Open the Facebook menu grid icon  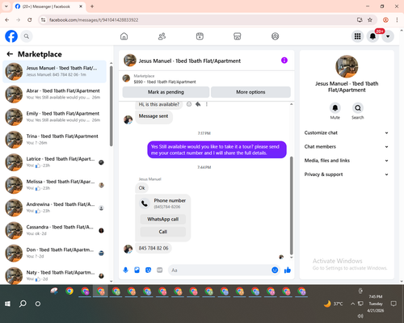point(357,36)
